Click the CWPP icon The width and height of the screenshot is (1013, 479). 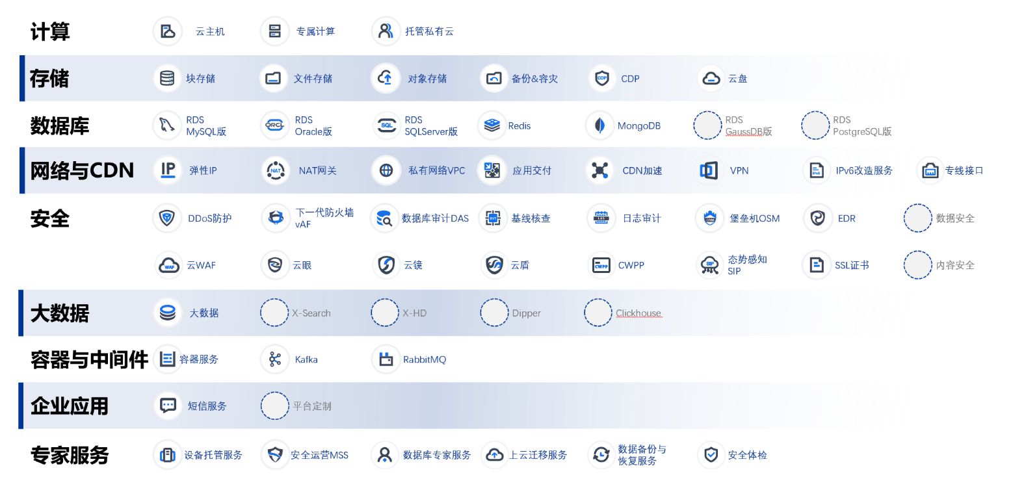pyautogui.click(x=601, y=265)
